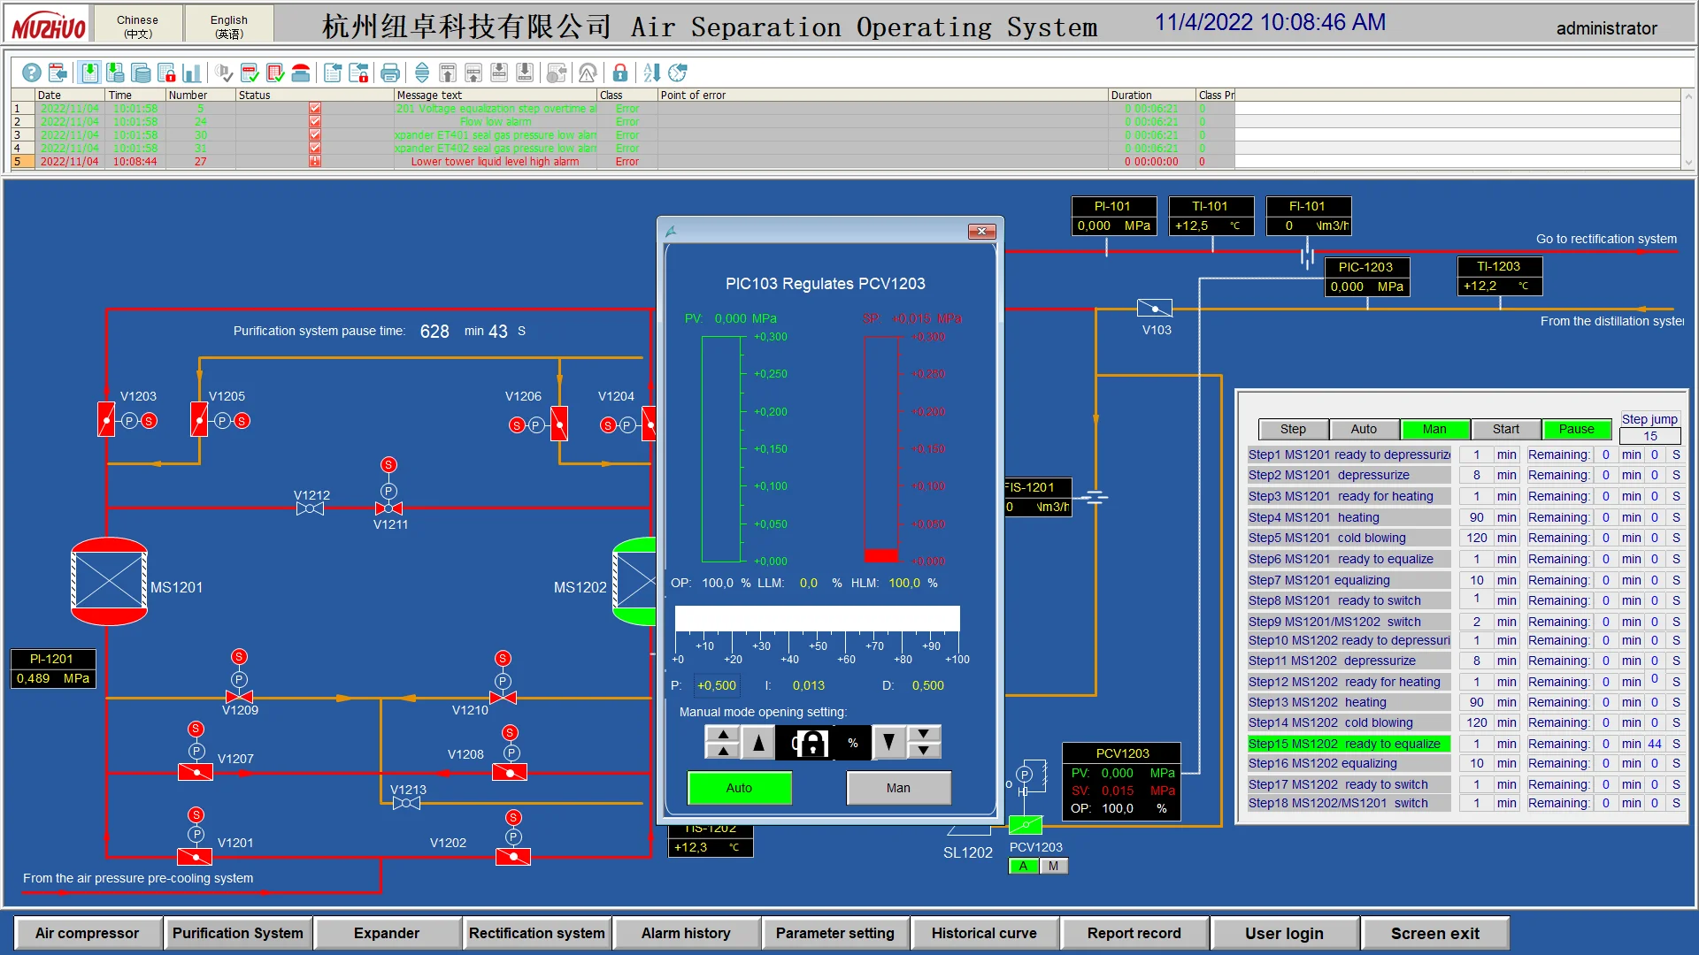
Task: Click the V1211 valve symbol
Action: [388, 508]
